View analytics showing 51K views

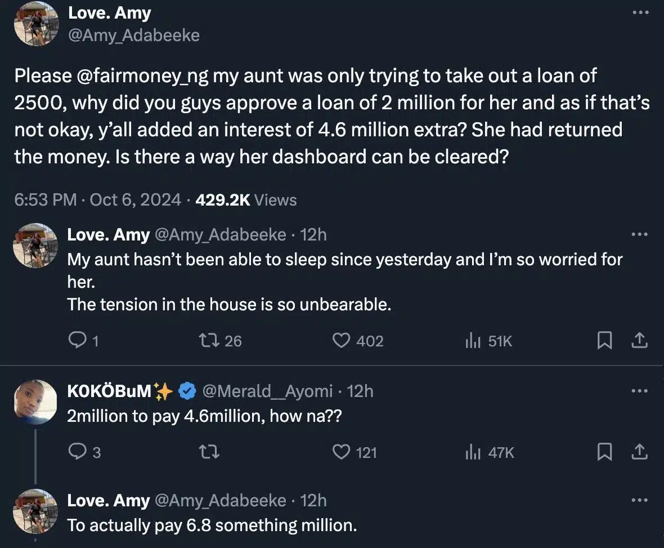[472, 341]
